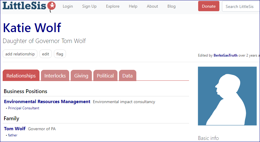The width and height of the screenshot is (260, 142).
Task: Click the LittleSis logo
Action: click(x=29, y=6)
